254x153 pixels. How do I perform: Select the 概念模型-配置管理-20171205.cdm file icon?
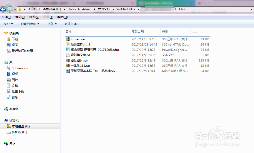(68, 50)
